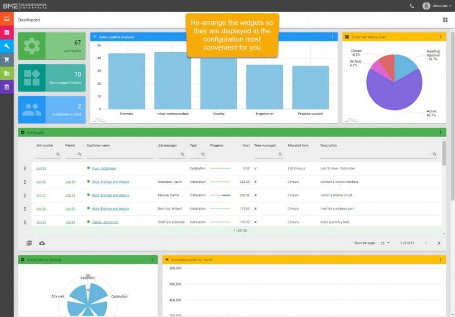Open the 10 Open support tickets tile
This screenshot has height=317, width=455.
pos(52,78)
